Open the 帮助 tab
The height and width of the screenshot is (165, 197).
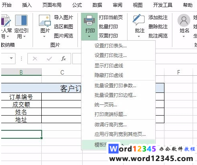pos(188,5)
